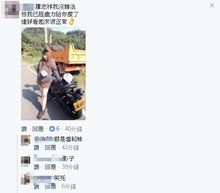The height and width of the screenshot is (193, 220).
Task: Like the main comment via 讚
Action: point(24,129)
